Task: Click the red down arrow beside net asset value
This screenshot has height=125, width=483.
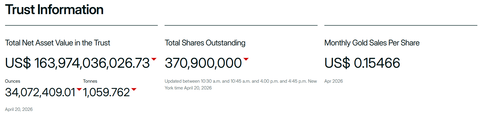Action: coord(154,59)
